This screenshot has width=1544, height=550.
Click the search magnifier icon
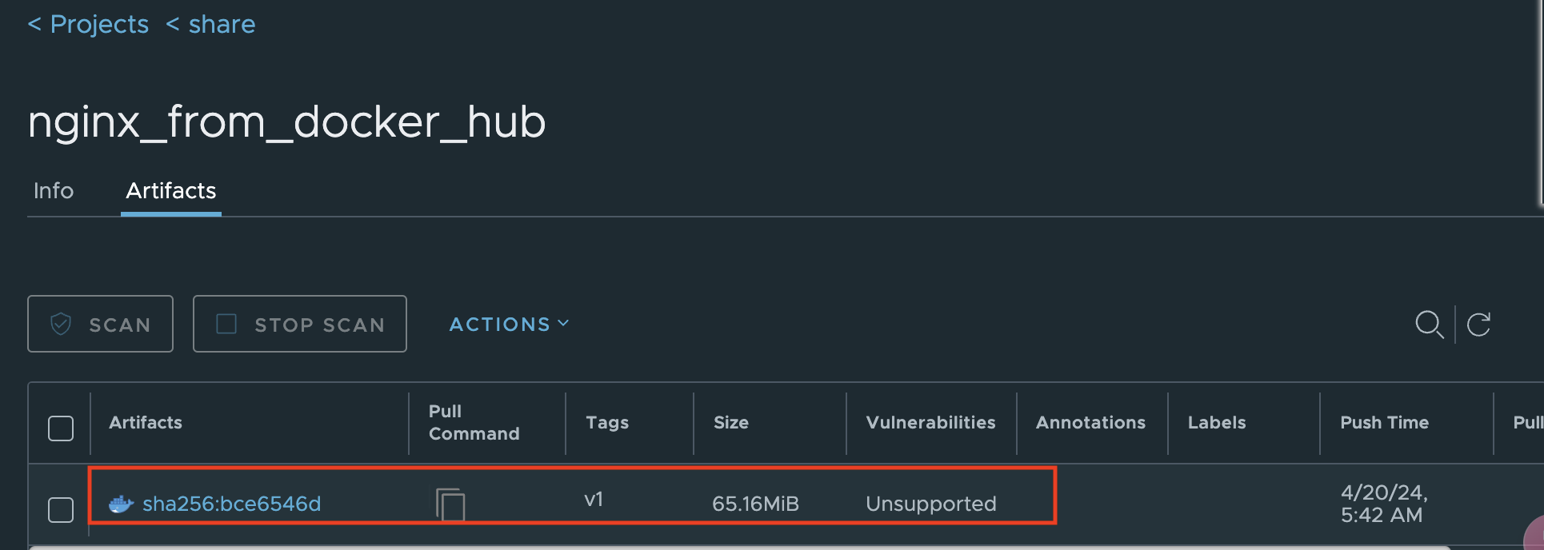(x=1429, y=325)
